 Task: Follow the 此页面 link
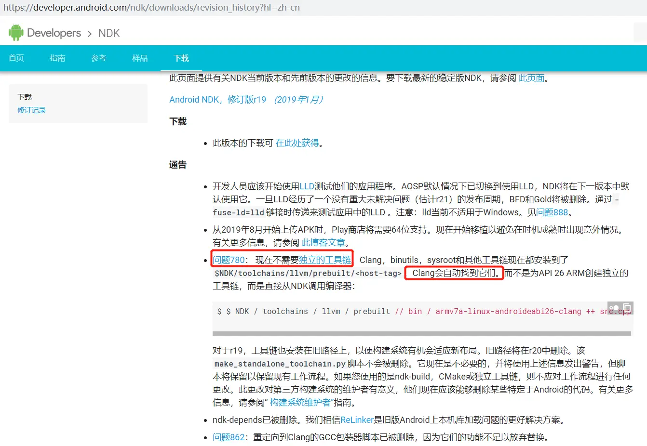coord(531,78)
